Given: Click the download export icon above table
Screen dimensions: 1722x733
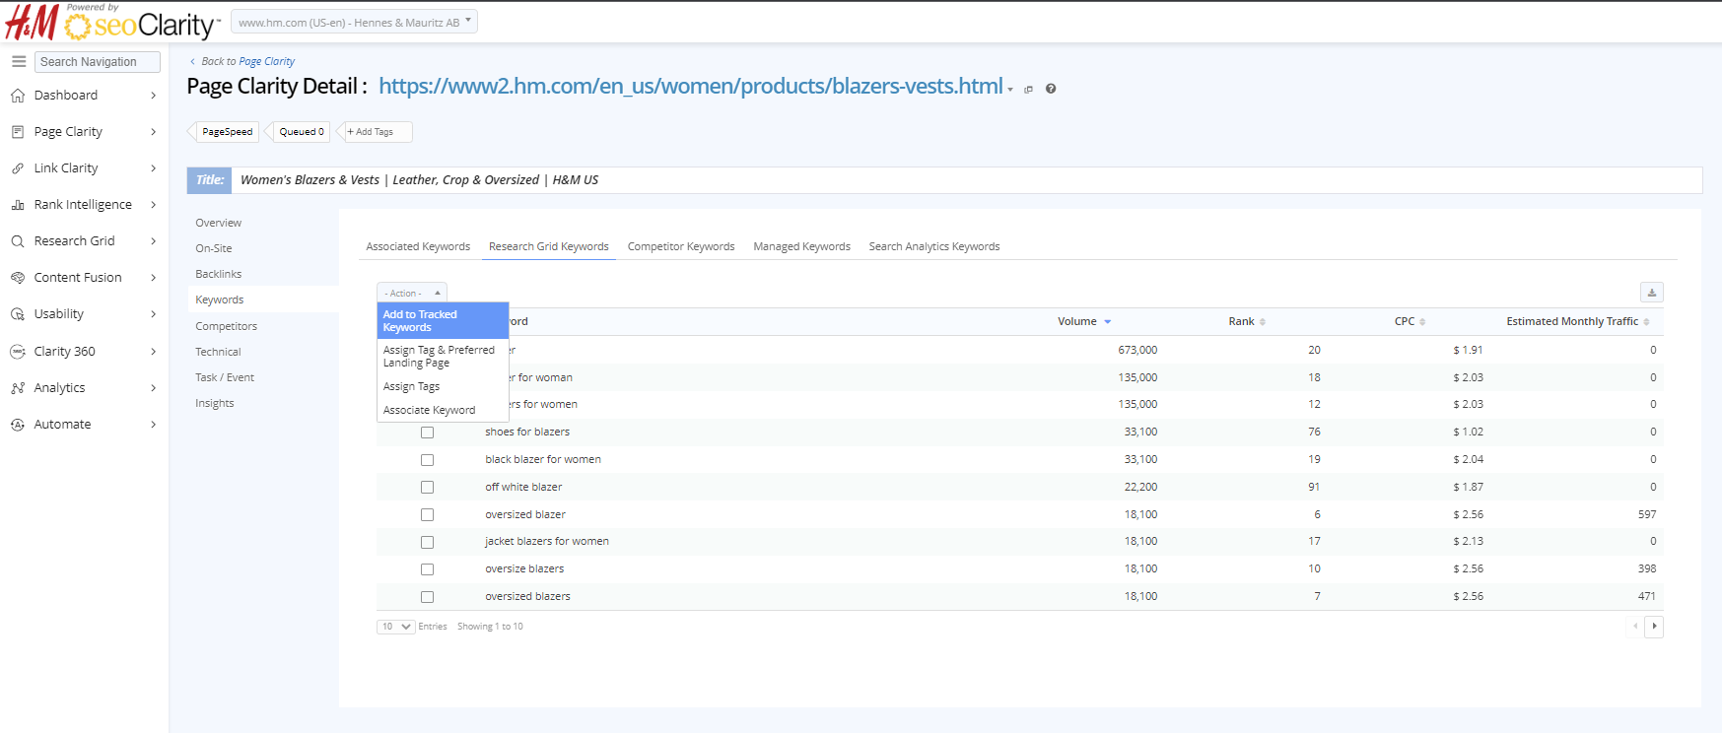Looking at the screenshot, I should click(1651, 293).
